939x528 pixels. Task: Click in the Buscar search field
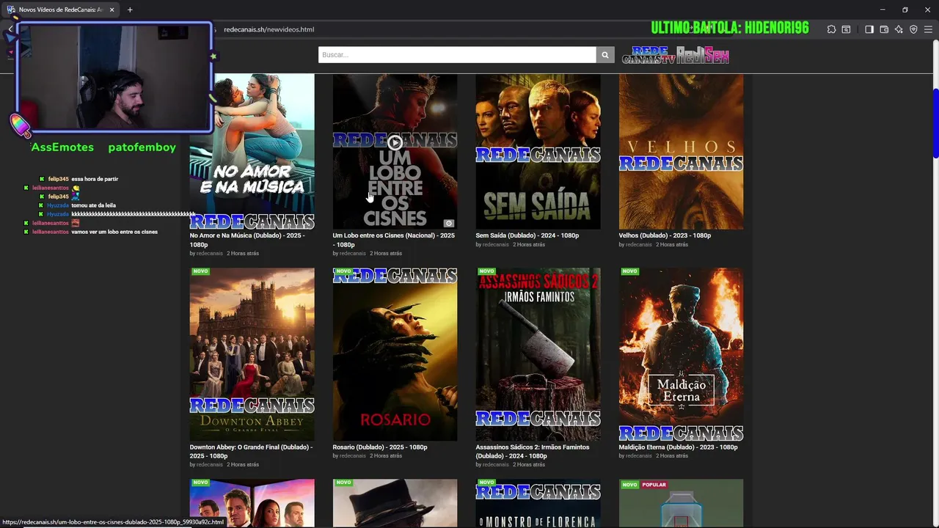pyautogui.click(x=457, y=55)
